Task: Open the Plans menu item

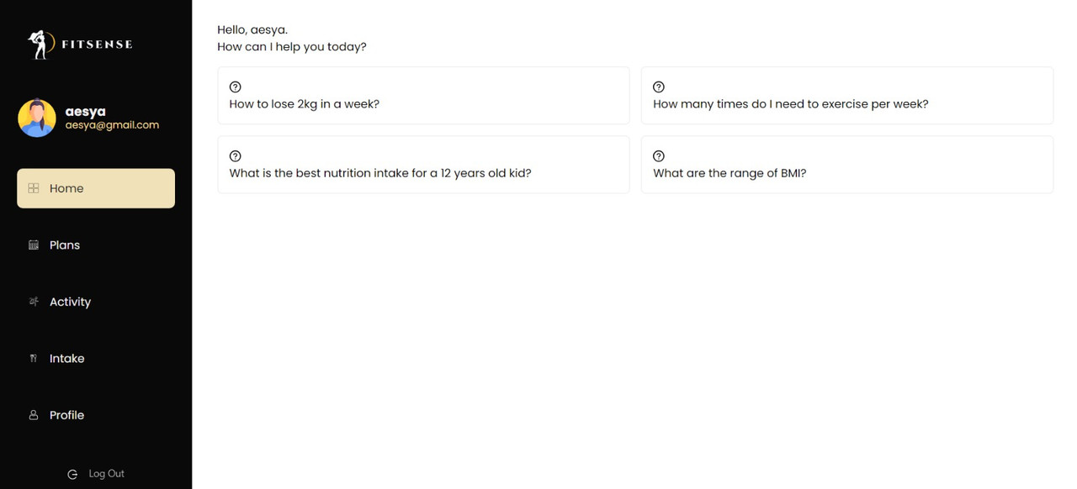Action: point(96,245)
